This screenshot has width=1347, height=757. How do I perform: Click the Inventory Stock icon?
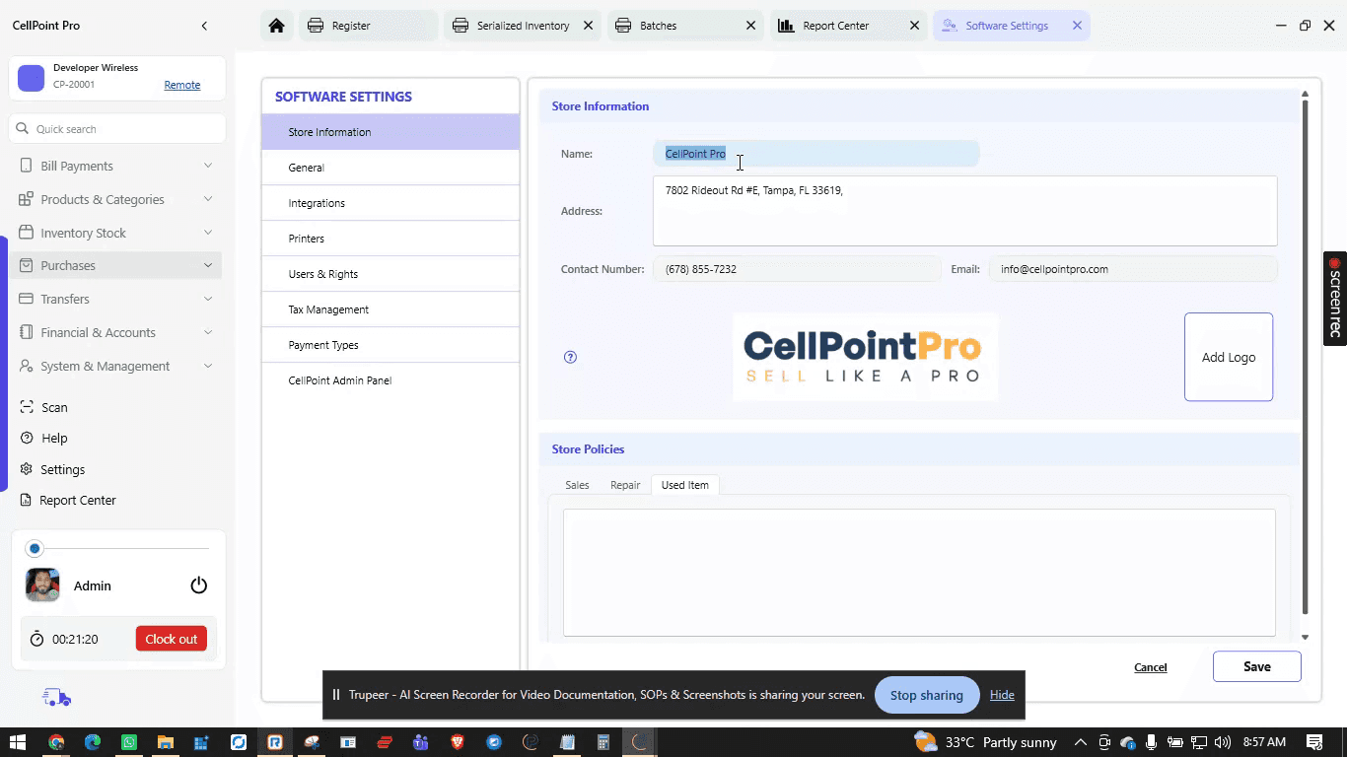[26, 233]
